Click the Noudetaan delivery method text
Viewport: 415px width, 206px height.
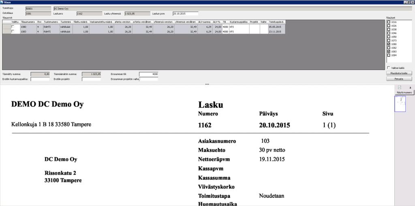(272, 196)
